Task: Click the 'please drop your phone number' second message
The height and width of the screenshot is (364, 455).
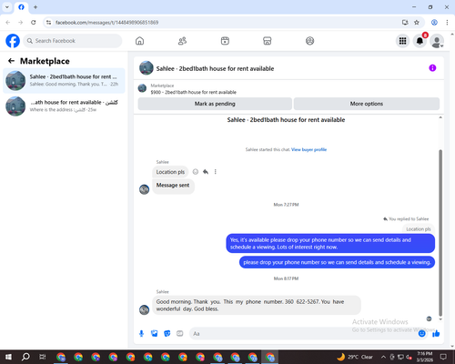Action: pos(337,262)
